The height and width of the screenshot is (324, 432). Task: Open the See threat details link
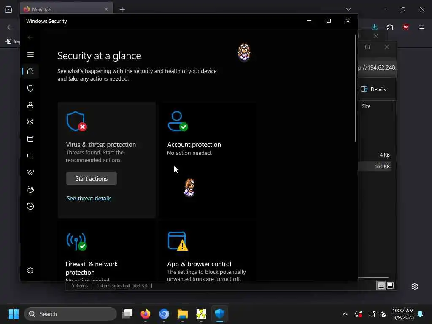(x=89, y=198)
